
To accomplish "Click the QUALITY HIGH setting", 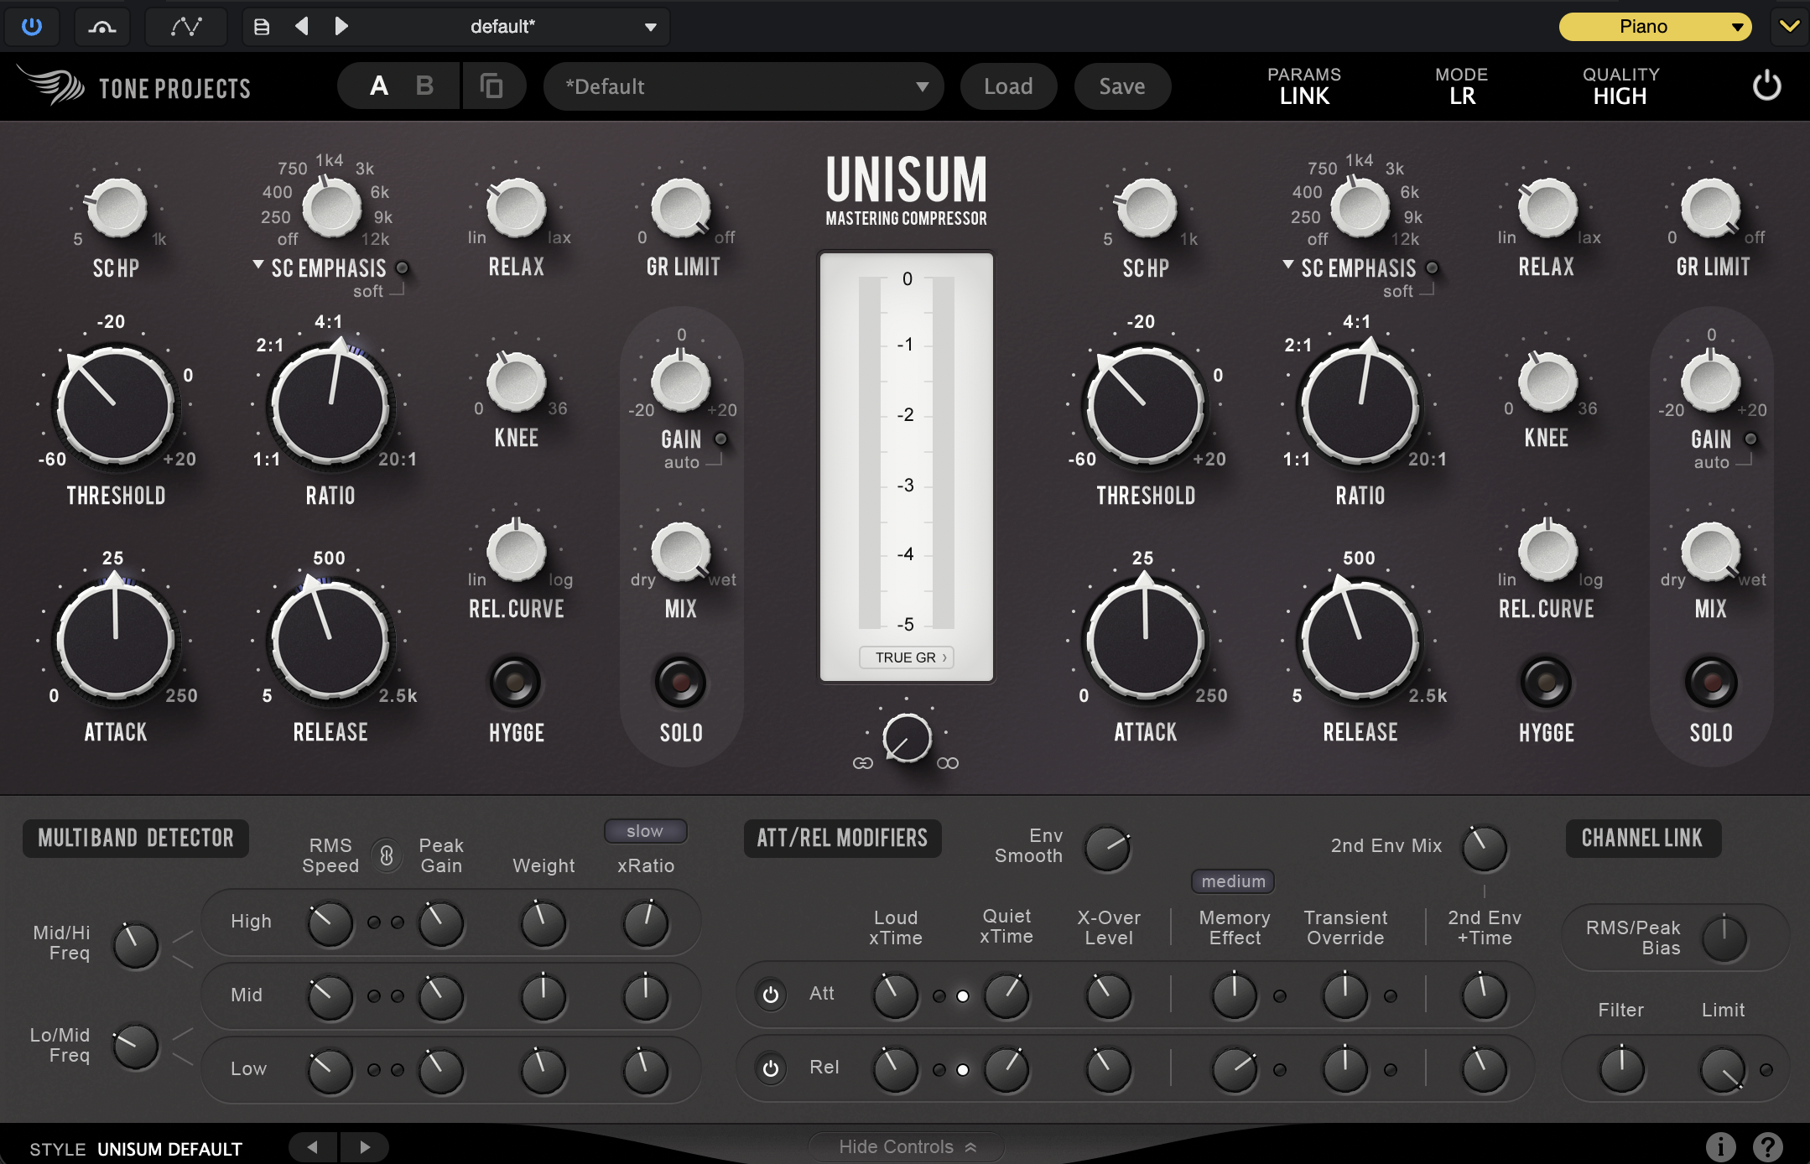I will pos(1620,86).
